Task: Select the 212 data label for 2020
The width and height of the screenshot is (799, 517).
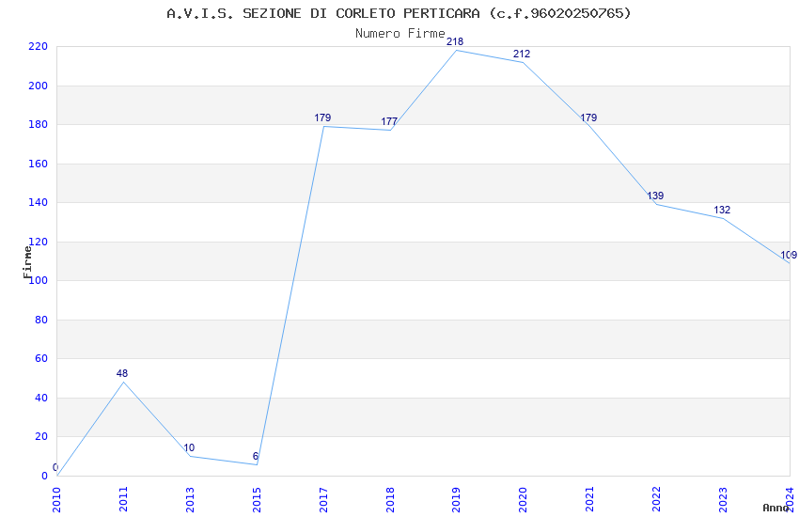Action: (522, 54)
